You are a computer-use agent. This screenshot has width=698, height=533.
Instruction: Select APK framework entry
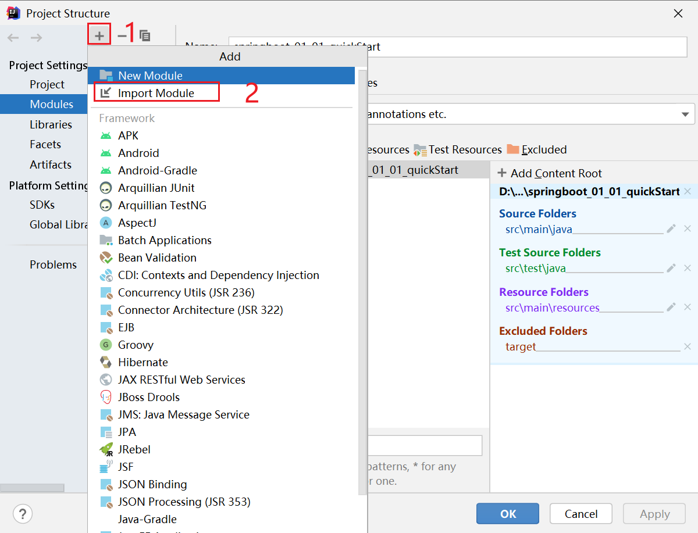pyautogui.click(x=221, y=135)
